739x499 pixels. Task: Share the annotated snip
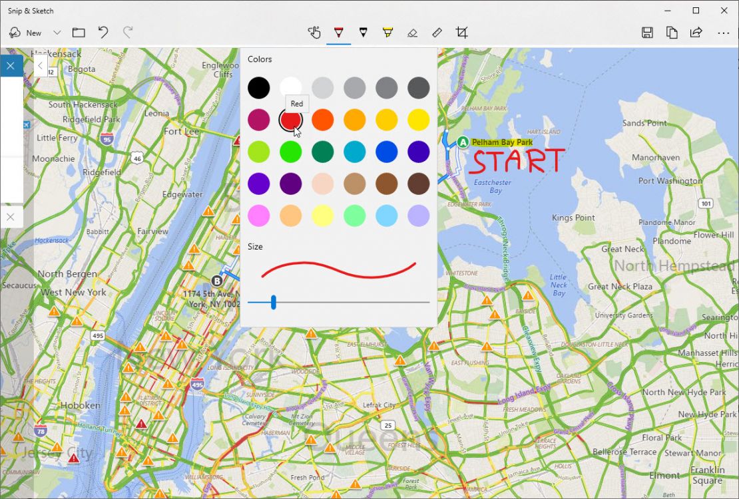point(696,32)
